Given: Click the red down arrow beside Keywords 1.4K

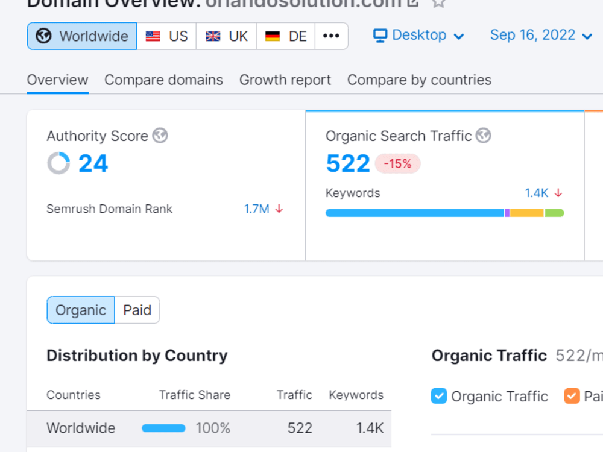Looking at the screenshot, I should pyautogui.click(x=558, y=193).
